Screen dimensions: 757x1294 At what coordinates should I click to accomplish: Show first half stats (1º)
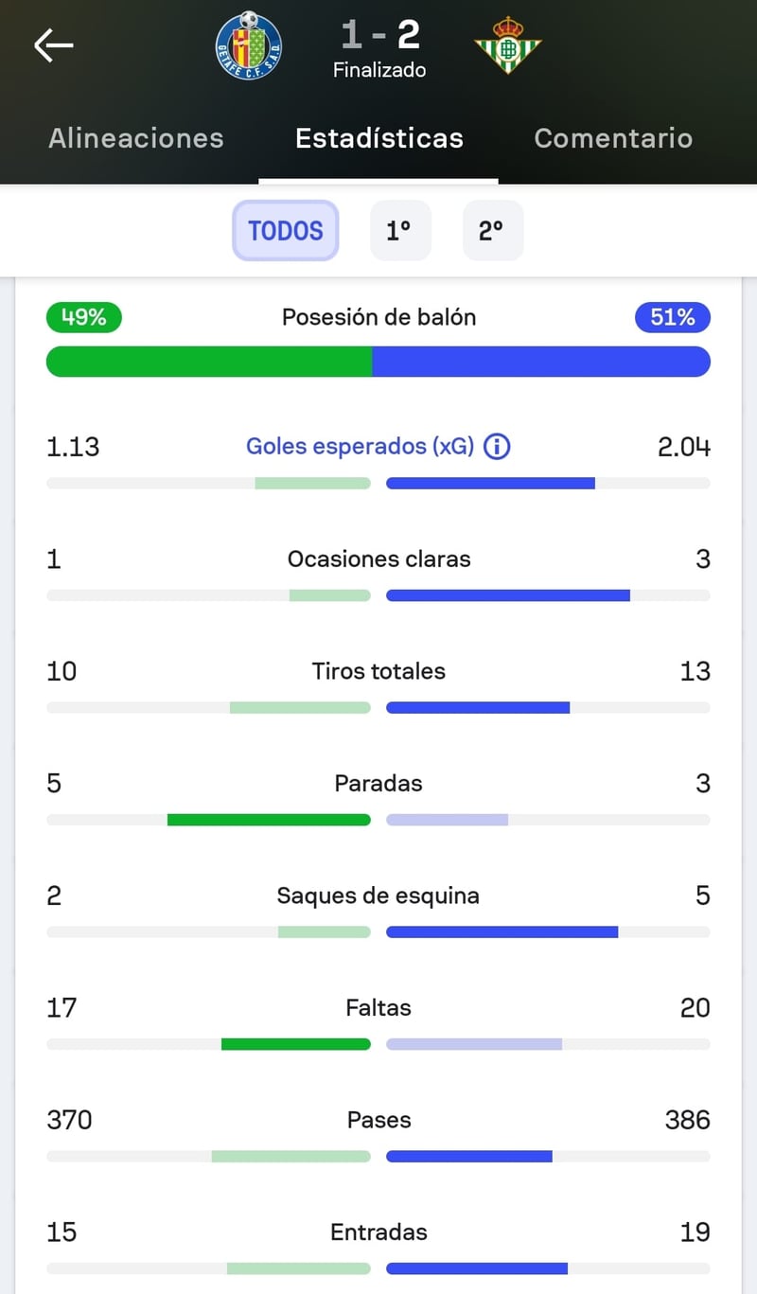click(399, 230)
